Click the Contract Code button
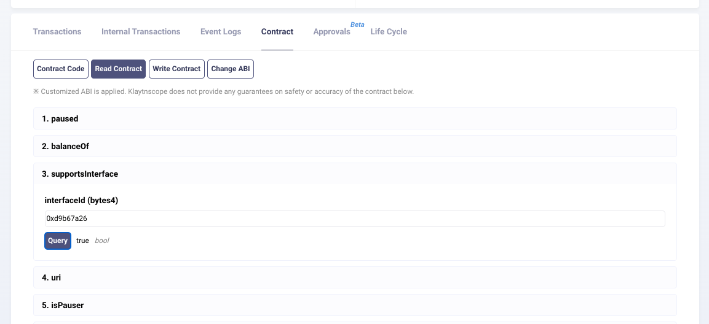 point(60,69)
